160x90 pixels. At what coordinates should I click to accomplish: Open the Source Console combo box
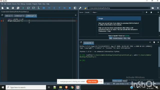click(x=88, y=12)
